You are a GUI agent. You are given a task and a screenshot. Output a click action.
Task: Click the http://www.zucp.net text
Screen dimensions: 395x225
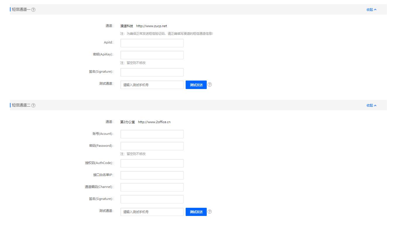151,26
